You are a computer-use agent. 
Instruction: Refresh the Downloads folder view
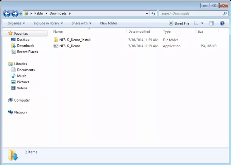(x=153, y=14)
